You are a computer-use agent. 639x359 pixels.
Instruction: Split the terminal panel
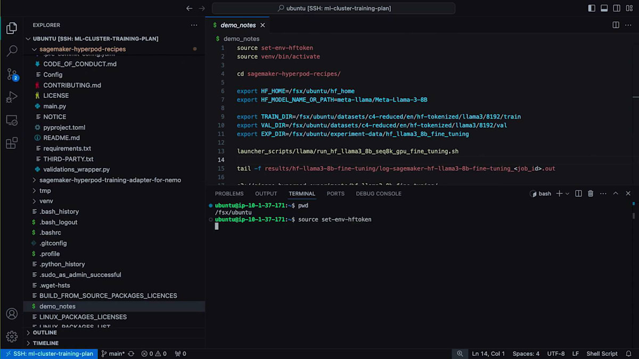coord(578,194)
